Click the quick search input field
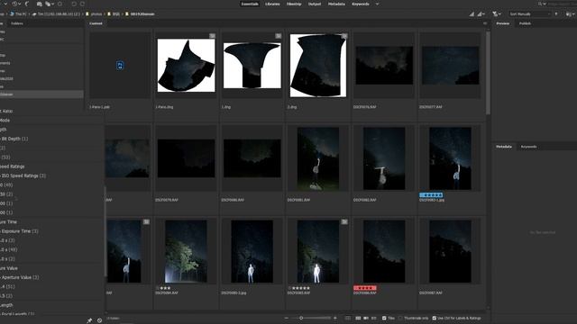 point(563,4)
